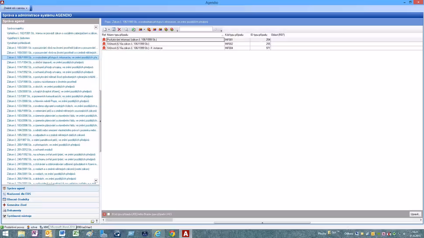The width and height of the screenshot is (424, 238).
Task: Click the Upravit button
Action: click(415, 214)
